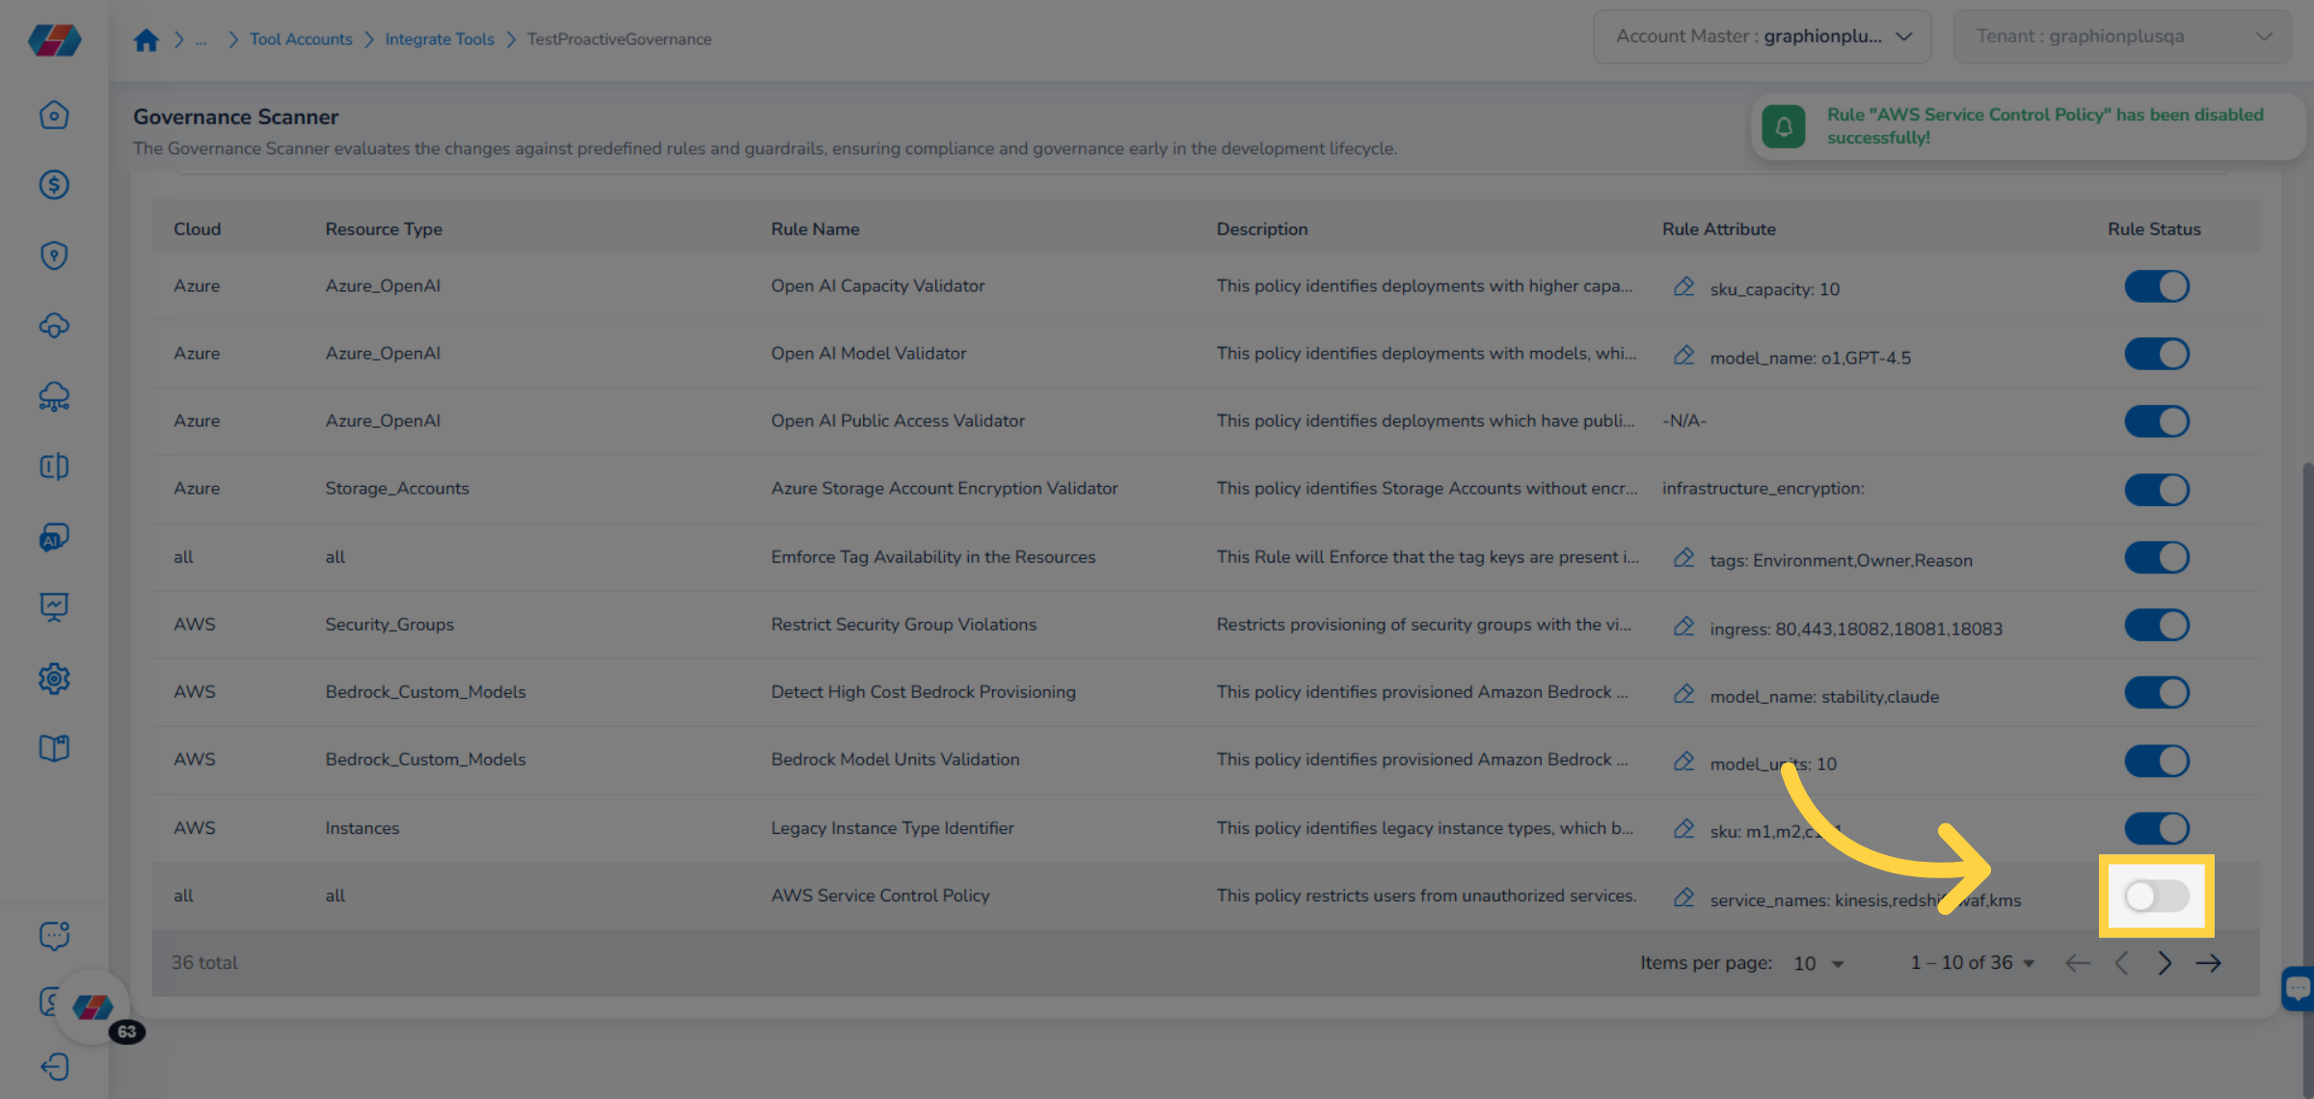Open the cost dollar icon in sidebar

point(54,184)
